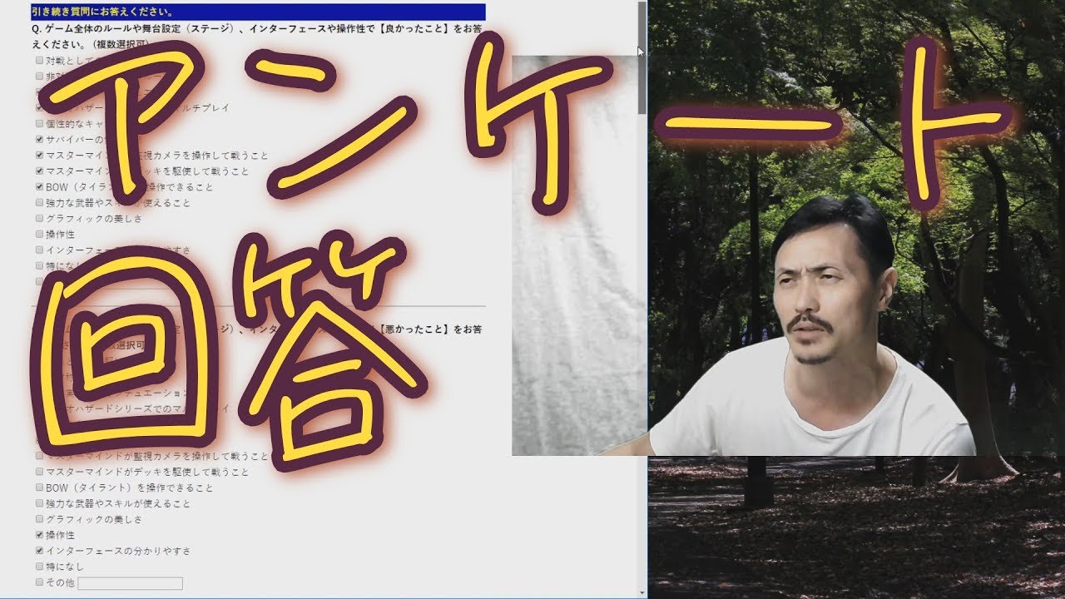Image resolution: width=1065 pixels, height=599 pixels.
Task: Uncheck インターフェースの分かりやすさ in the 悪かったこと list
Action: point(39,551)
